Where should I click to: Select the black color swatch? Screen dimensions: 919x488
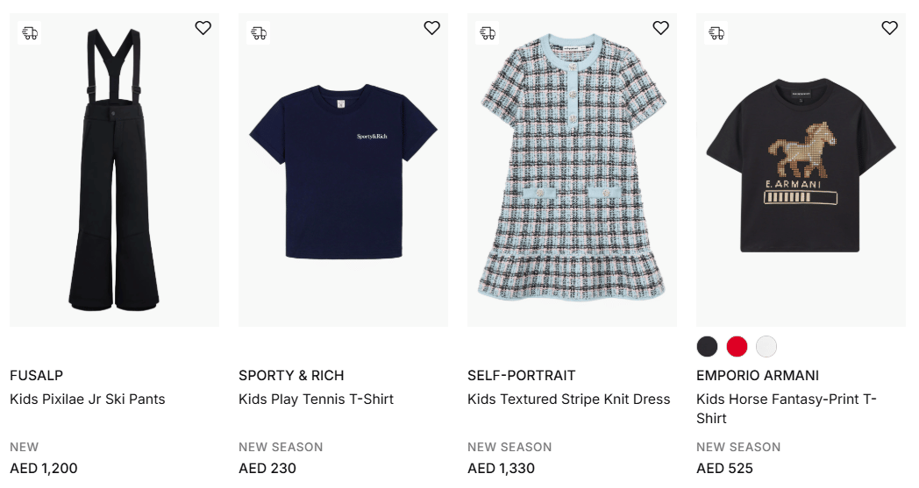tap(707, 346)
